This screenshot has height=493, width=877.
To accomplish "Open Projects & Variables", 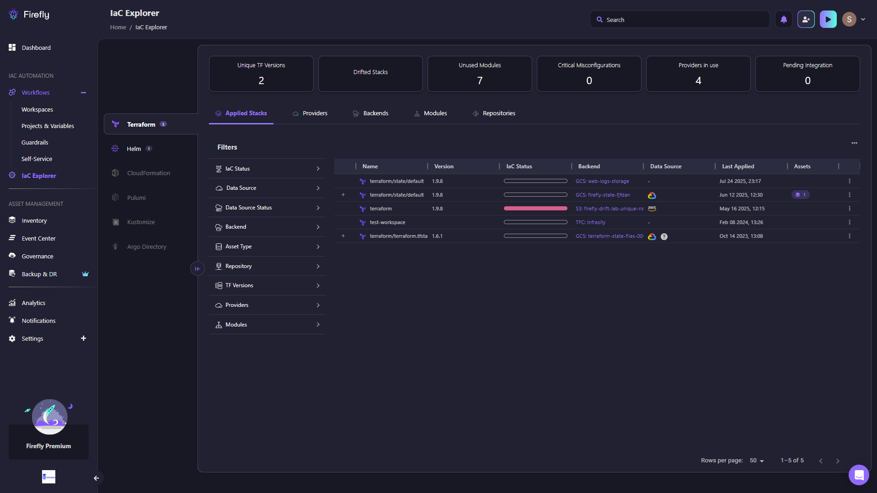I will (x=48, y=126).
